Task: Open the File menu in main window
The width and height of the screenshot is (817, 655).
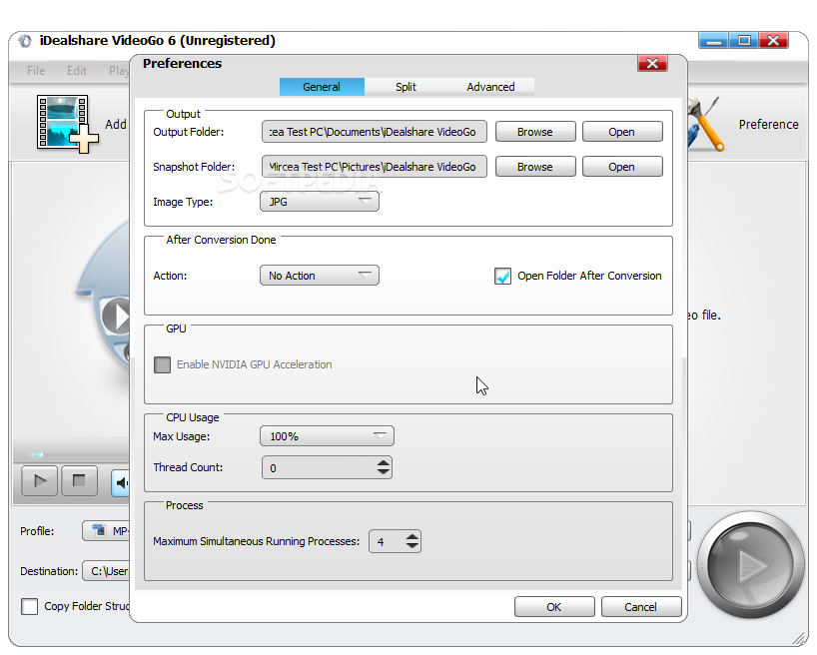Action: [36, 71]
